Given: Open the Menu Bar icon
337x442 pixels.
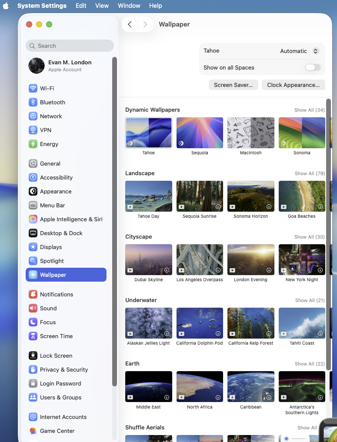Looking at the screenshot, I should point(33,205).
